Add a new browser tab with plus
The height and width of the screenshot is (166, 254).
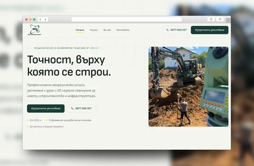point(228,20)
